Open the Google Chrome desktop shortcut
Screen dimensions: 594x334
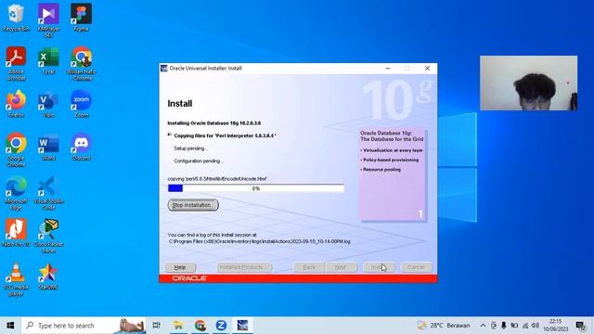(16, 150)
